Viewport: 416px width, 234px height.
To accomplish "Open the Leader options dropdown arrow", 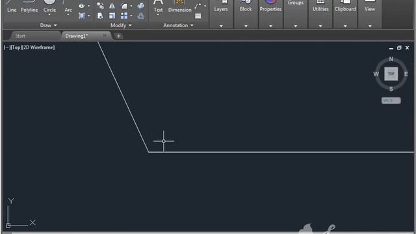I will pyautogui.click(x=205, y=6).
